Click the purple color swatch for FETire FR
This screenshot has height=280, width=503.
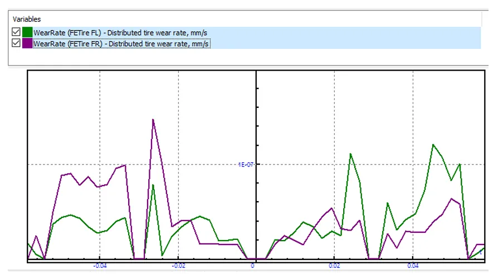[x=27, y=43]
